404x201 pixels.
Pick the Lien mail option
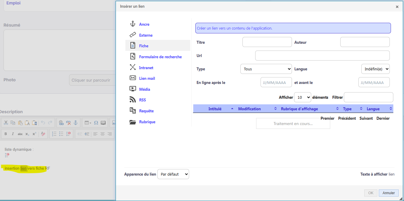[147, 78]
